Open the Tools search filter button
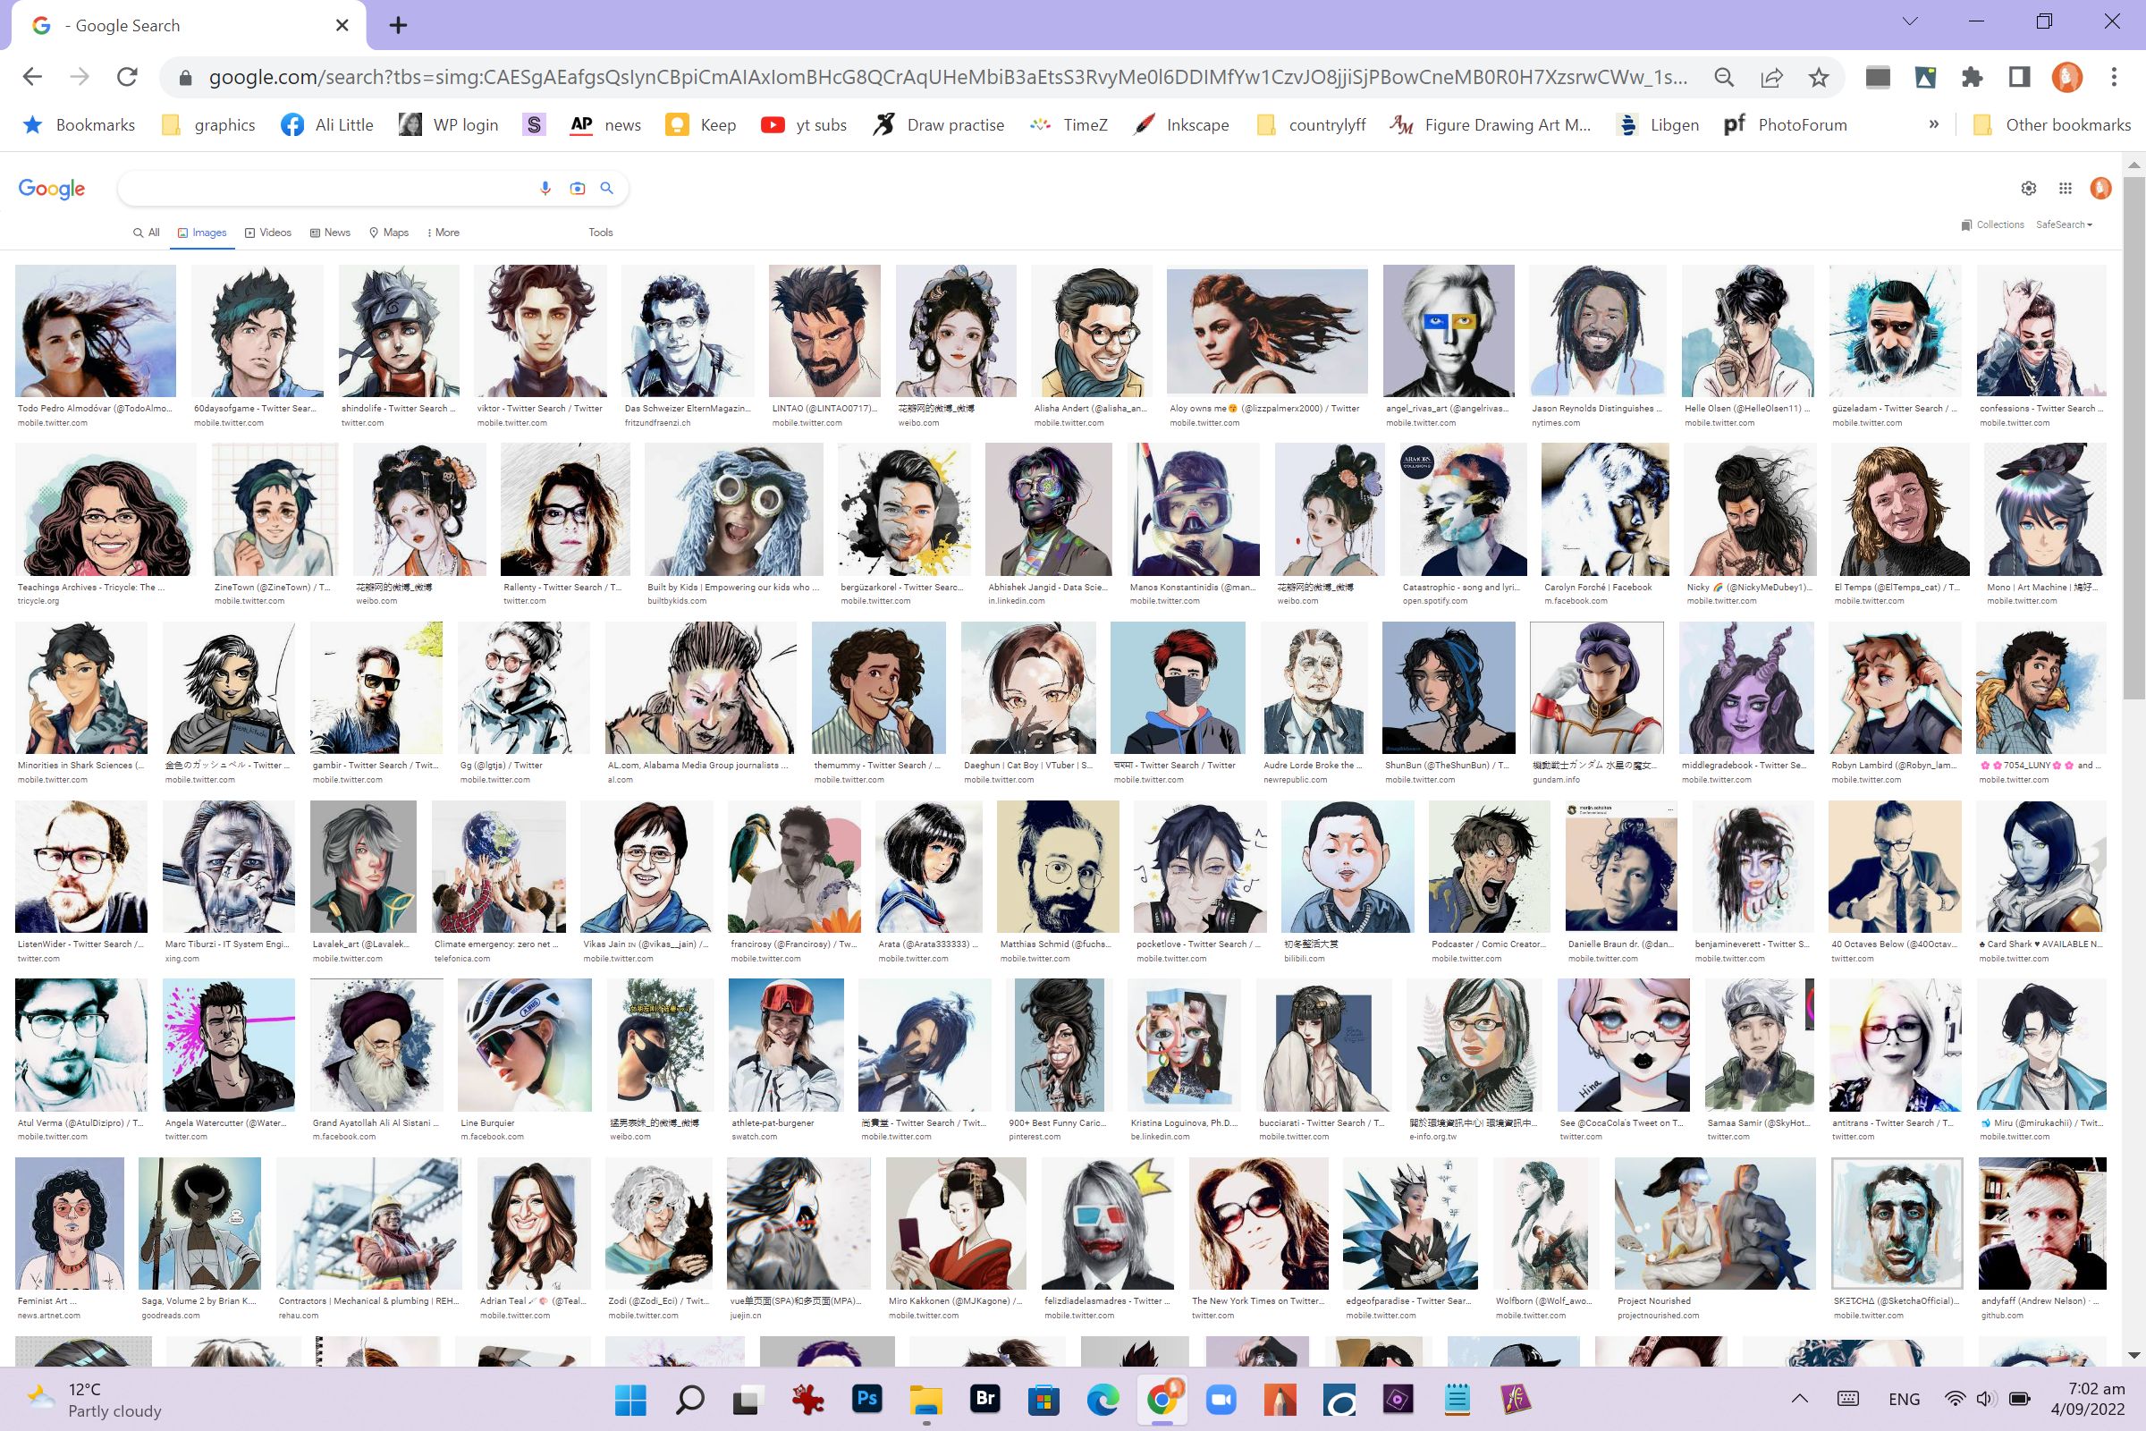 600,233
